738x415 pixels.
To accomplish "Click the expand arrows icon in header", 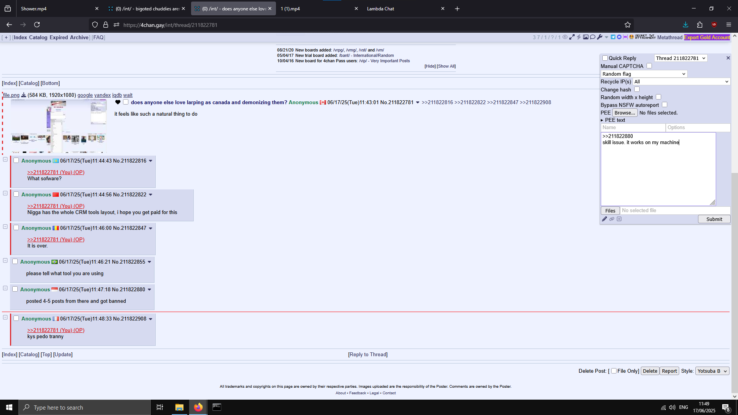I will (x=572, y=37).
